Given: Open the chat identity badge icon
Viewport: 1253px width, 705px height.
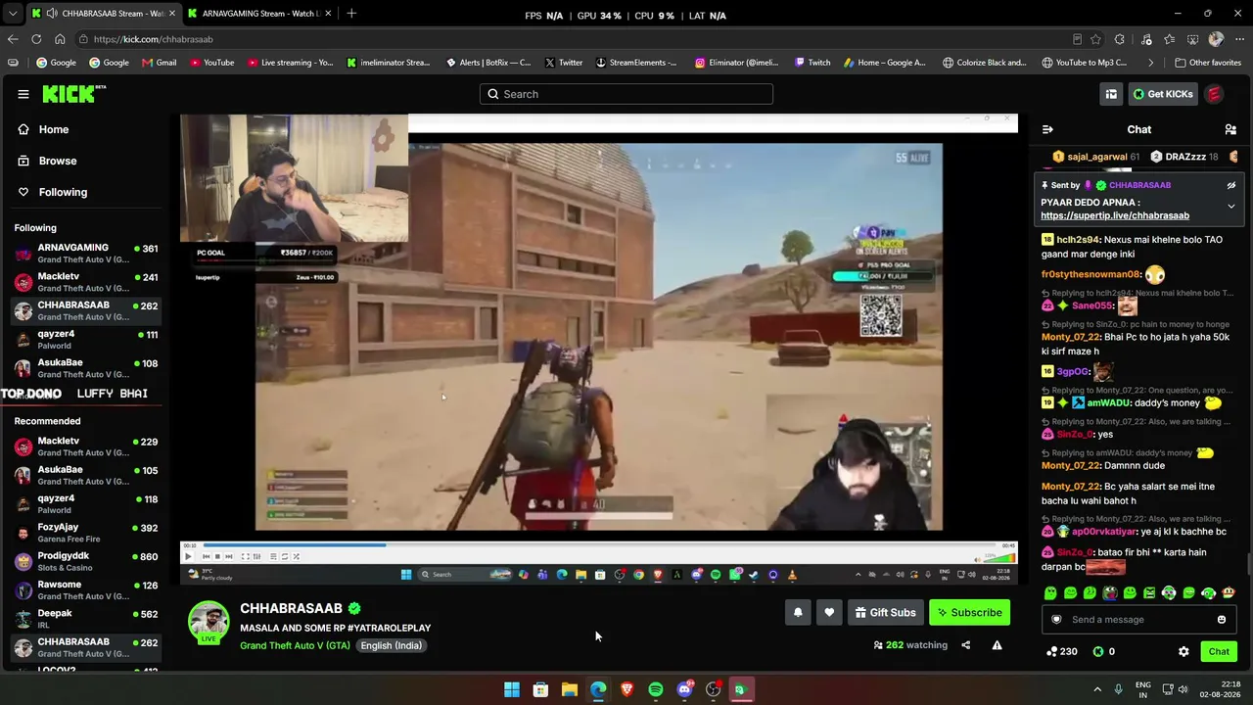Looking at the screenshot, I should (x=1056, y=619).
